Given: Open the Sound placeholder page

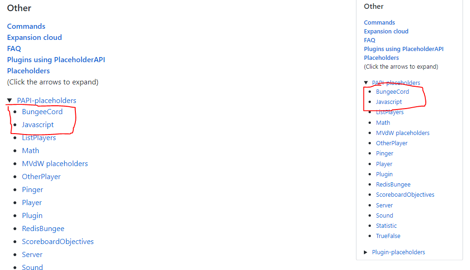Looking at the screenshot, I should 32,267.
